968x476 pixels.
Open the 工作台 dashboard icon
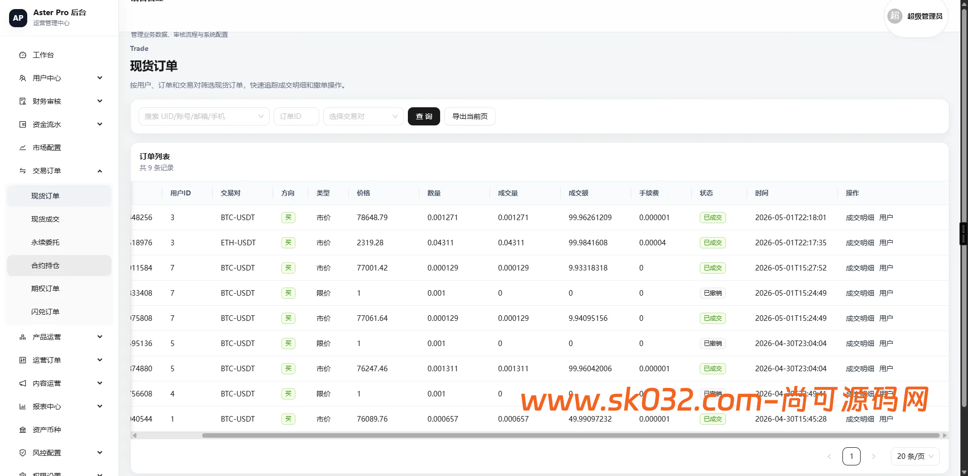click(23, 55)
